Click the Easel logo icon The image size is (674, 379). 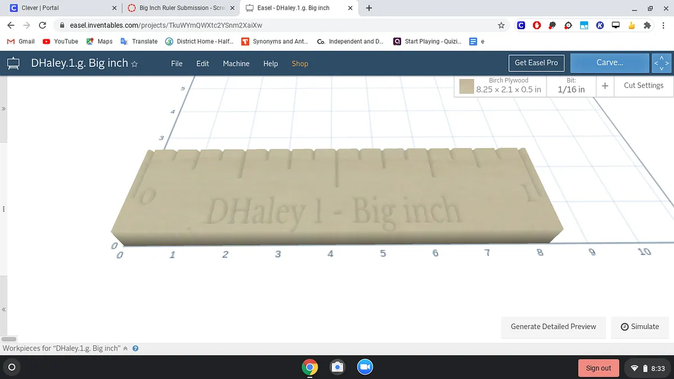(13, 63)
